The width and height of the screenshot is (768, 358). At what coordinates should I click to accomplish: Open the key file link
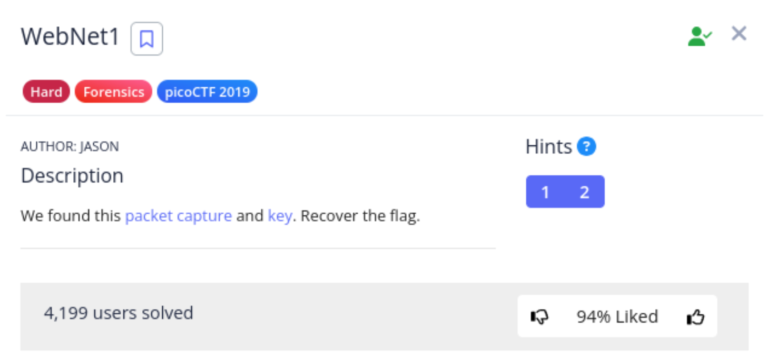pyautogui.click(x=280, y=216)
